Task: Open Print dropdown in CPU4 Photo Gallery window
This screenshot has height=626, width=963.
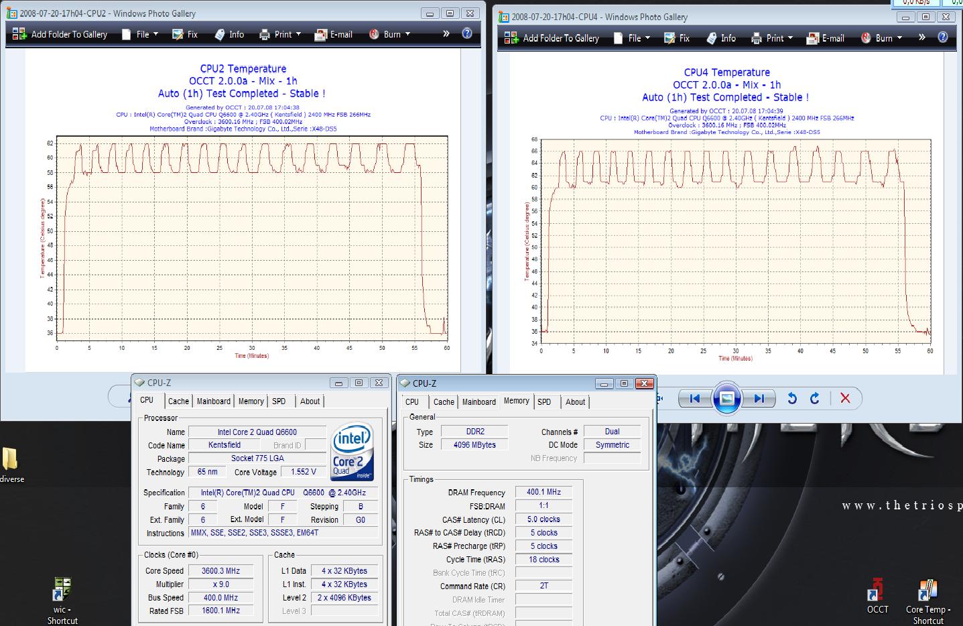Action: 772,38
